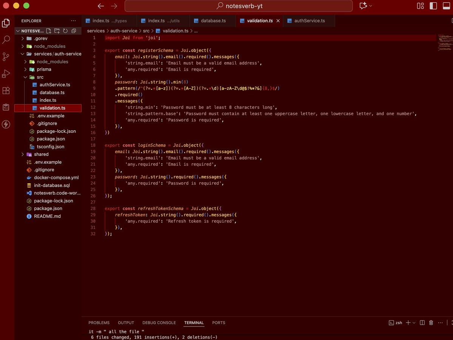This screenshot has height=340, width=453.
Task: Open the PORTS panel tab
Action: (x=219, y=323)
